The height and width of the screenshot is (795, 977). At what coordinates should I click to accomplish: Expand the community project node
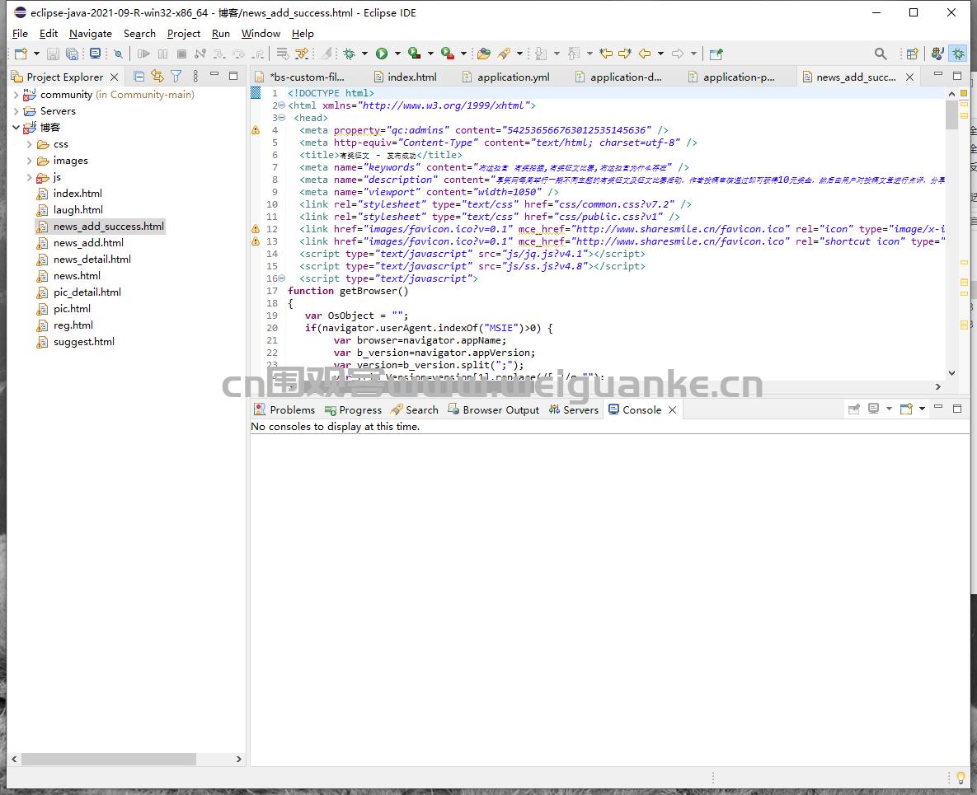(16, 95)
